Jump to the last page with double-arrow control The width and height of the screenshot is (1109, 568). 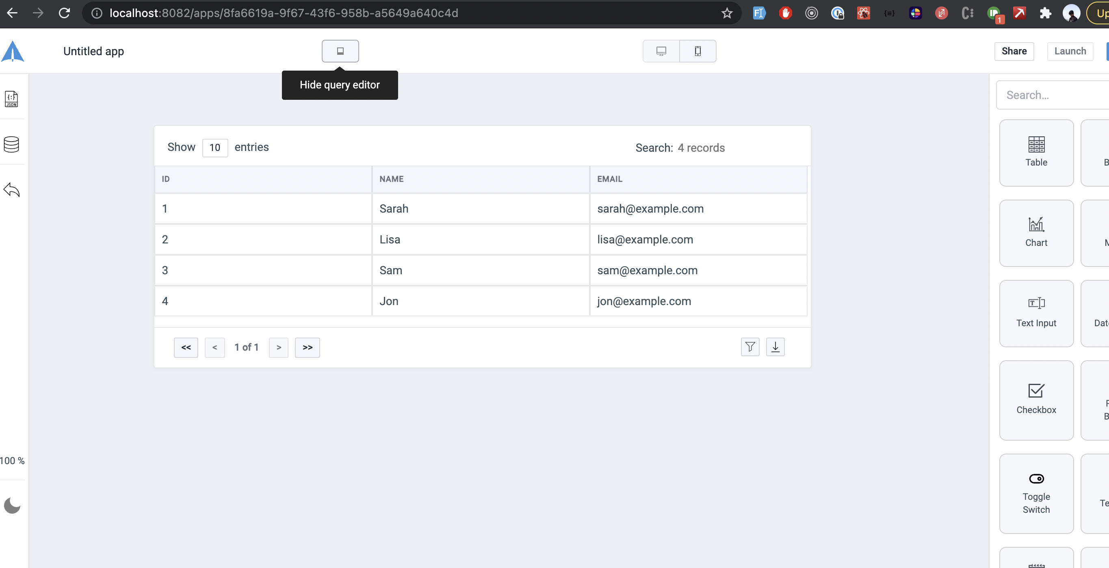click(307, 347)
